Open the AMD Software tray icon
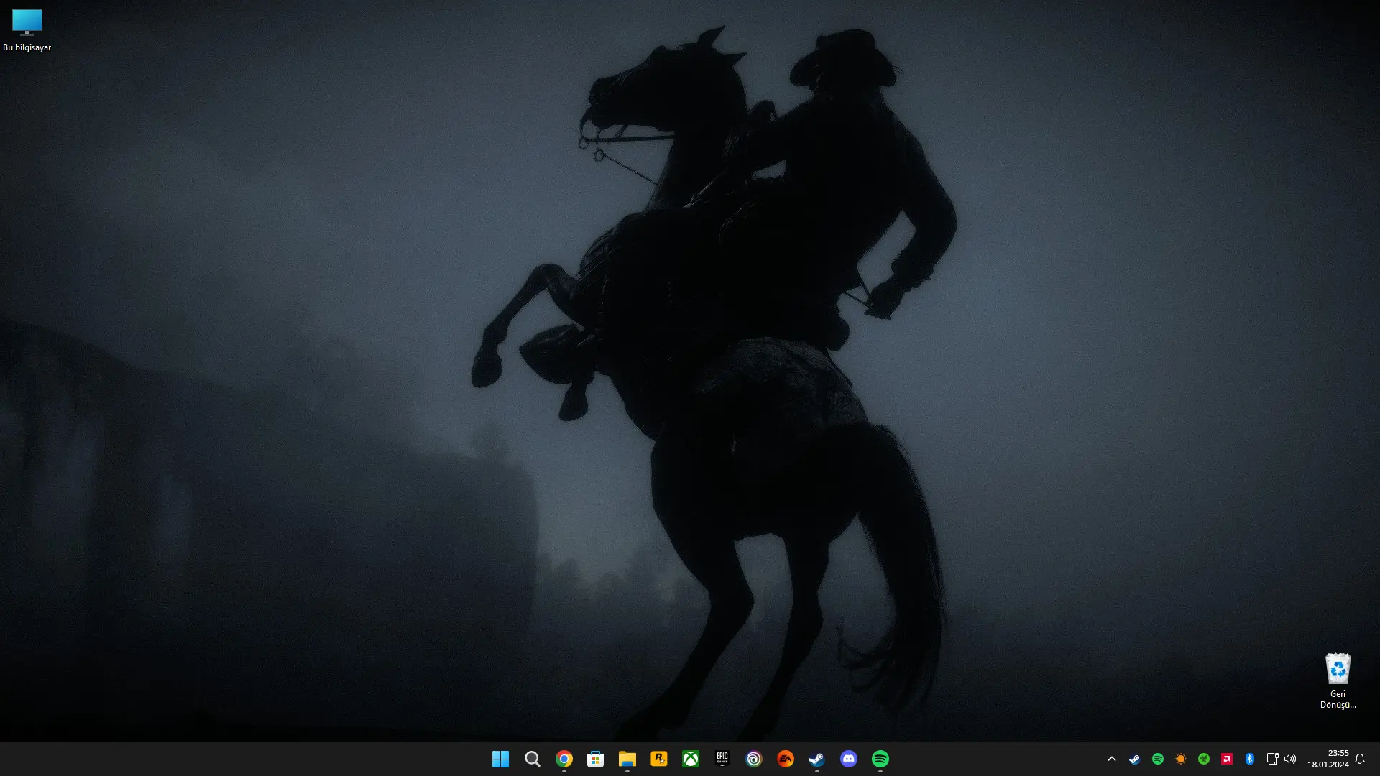The width and height of the screenshot is (1380, 776). tap(1227, 759)
